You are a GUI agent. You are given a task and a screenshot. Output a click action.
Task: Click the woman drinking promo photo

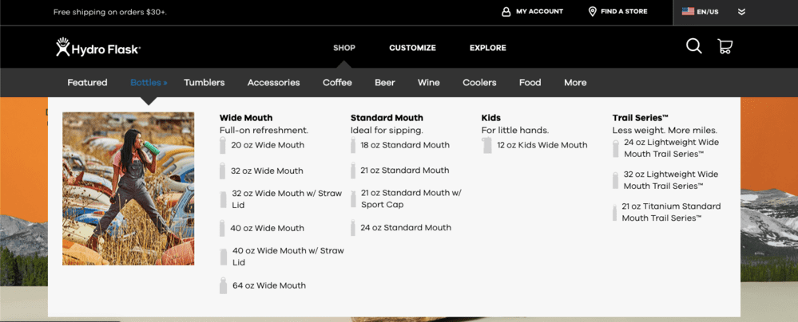point(129,188)
